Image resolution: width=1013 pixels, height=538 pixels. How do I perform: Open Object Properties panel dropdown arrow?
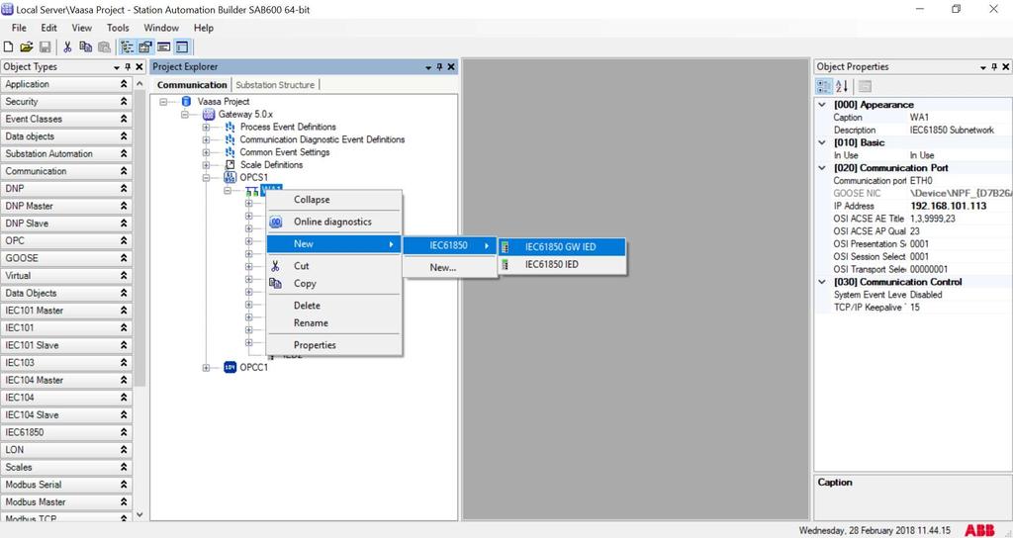pyautogui.click(x=982, y=67)
